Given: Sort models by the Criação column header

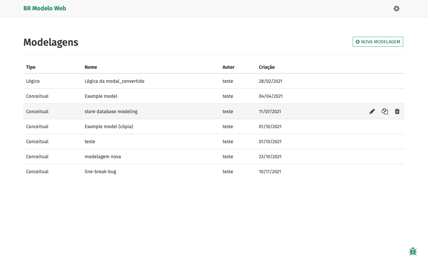Looking at the screenshot, I should (x=266, y=67).
